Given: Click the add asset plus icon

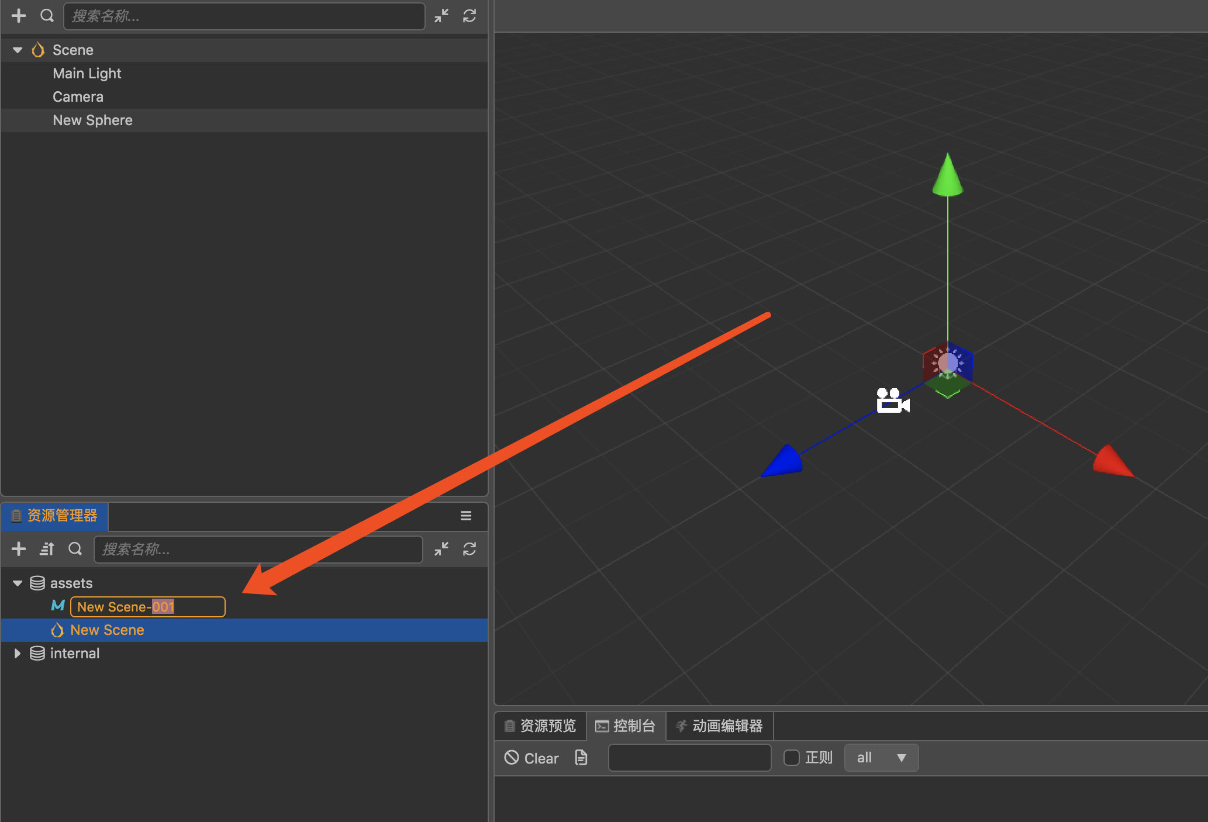Looking at the screenshot, I should click(x=19, y=548).
